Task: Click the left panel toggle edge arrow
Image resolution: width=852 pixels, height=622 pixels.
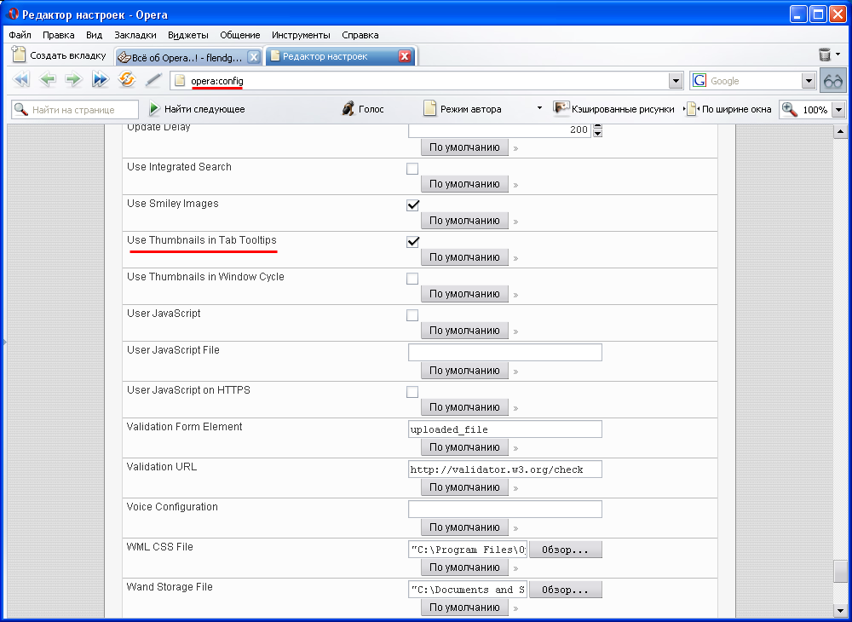Action: 3,343
